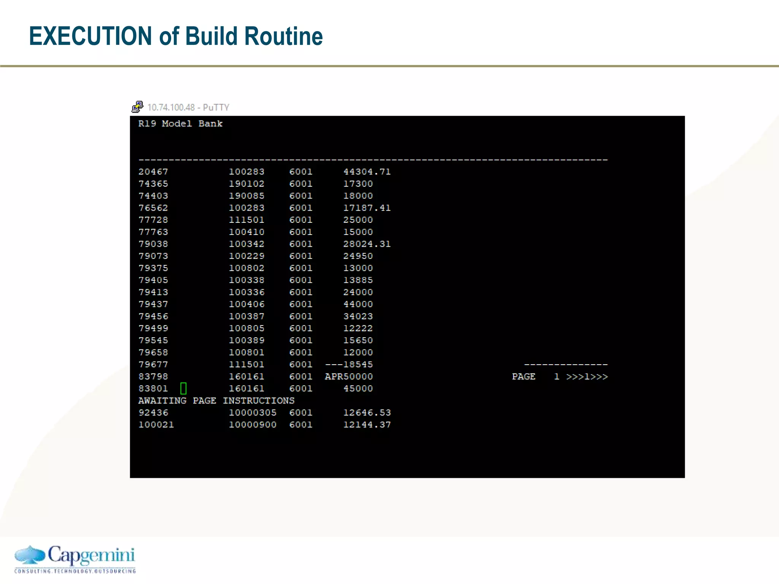The image size is (779, 584).
Task: Select amount 17187.41
Action: tap(367, 208)
